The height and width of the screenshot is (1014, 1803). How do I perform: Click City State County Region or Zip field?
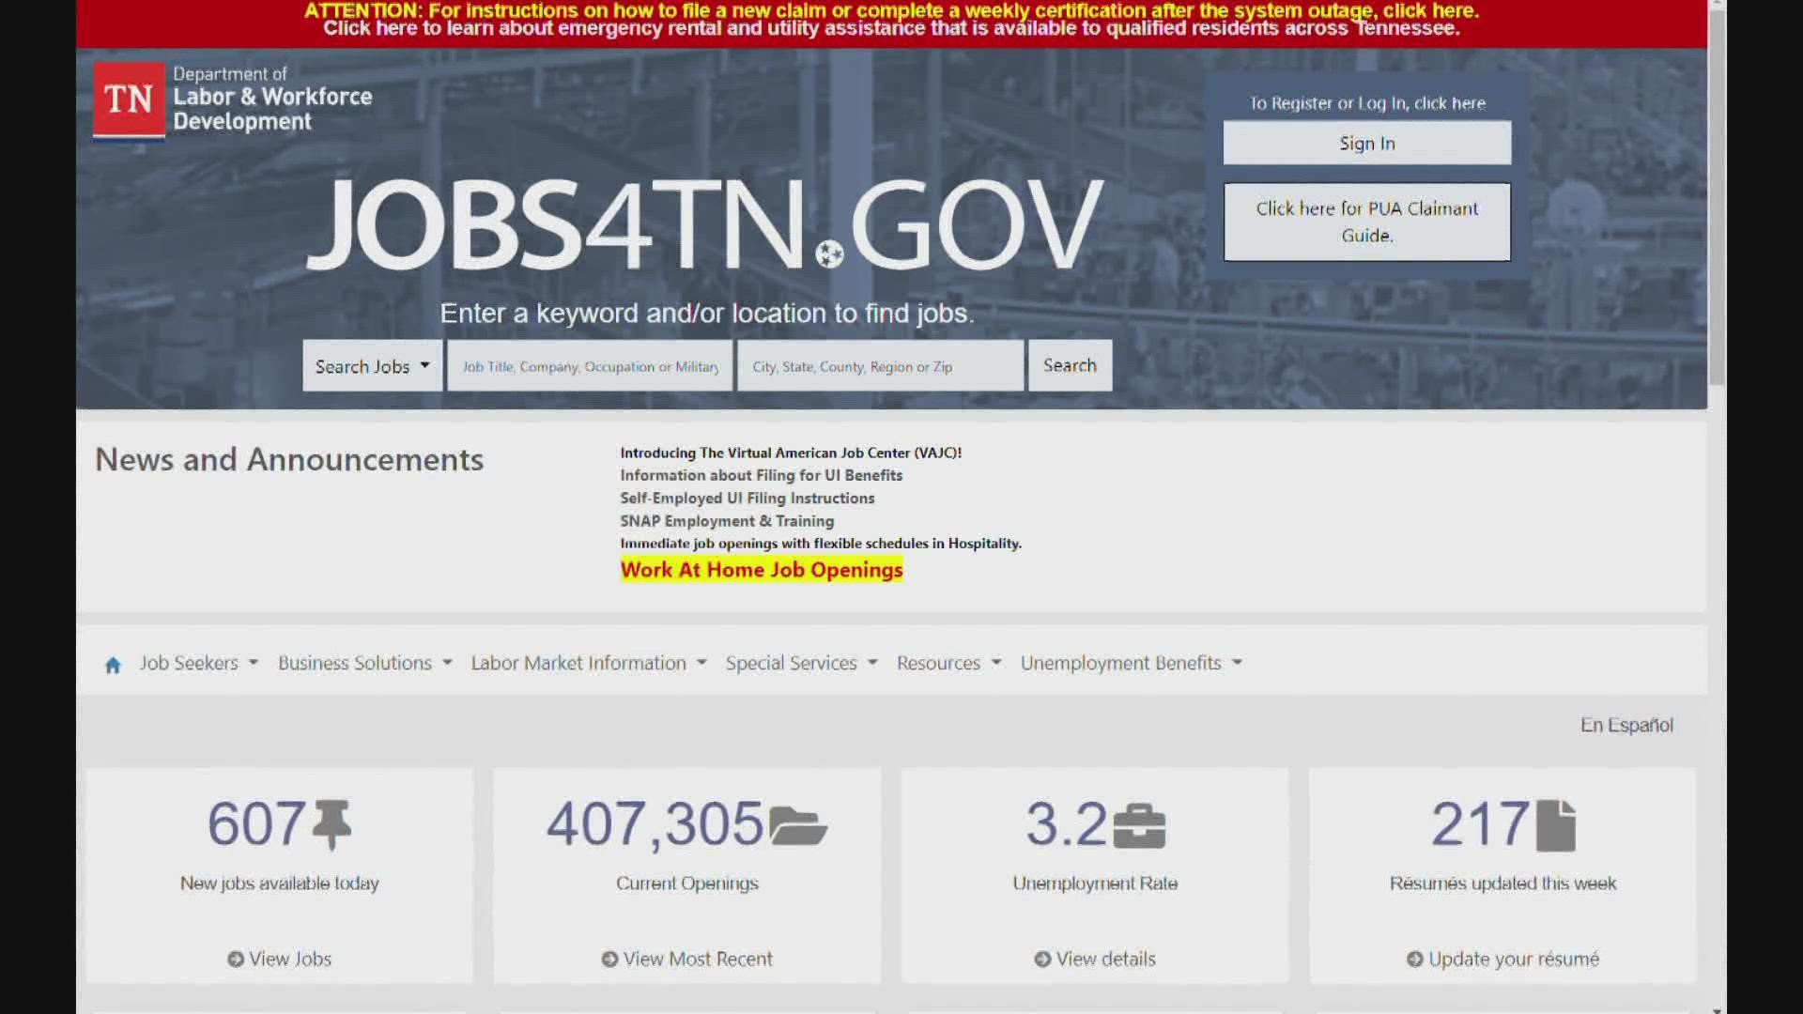tap(881, 365)
